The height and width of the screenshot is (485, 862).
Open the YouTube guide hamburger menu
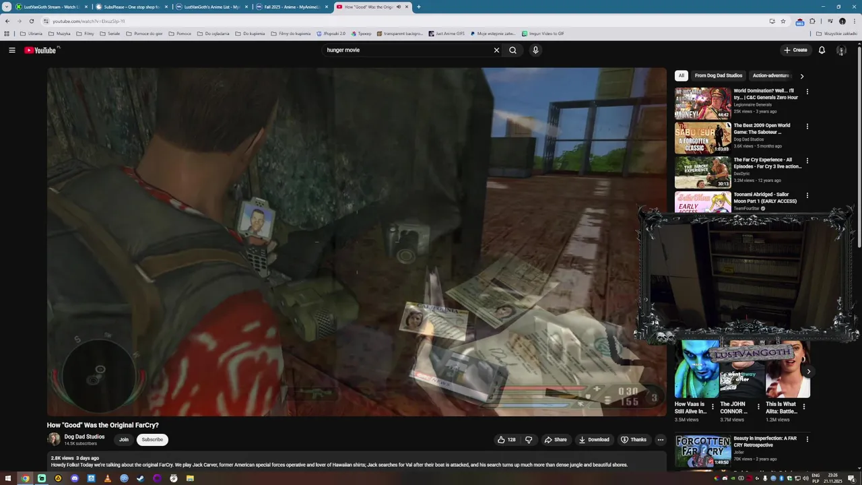click(x=12, y=50)
